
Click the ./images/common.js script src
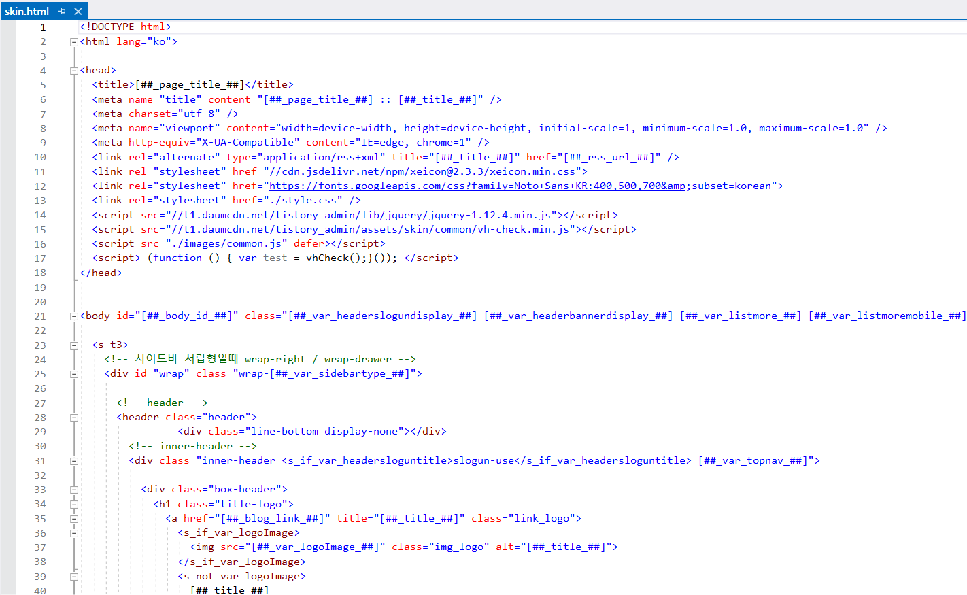[226, 243]
